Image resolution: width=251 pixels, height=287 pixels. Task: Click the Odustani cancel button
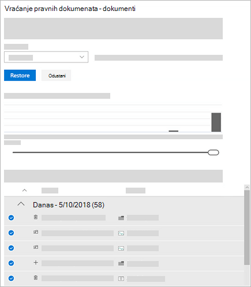(x=57, y=76)
